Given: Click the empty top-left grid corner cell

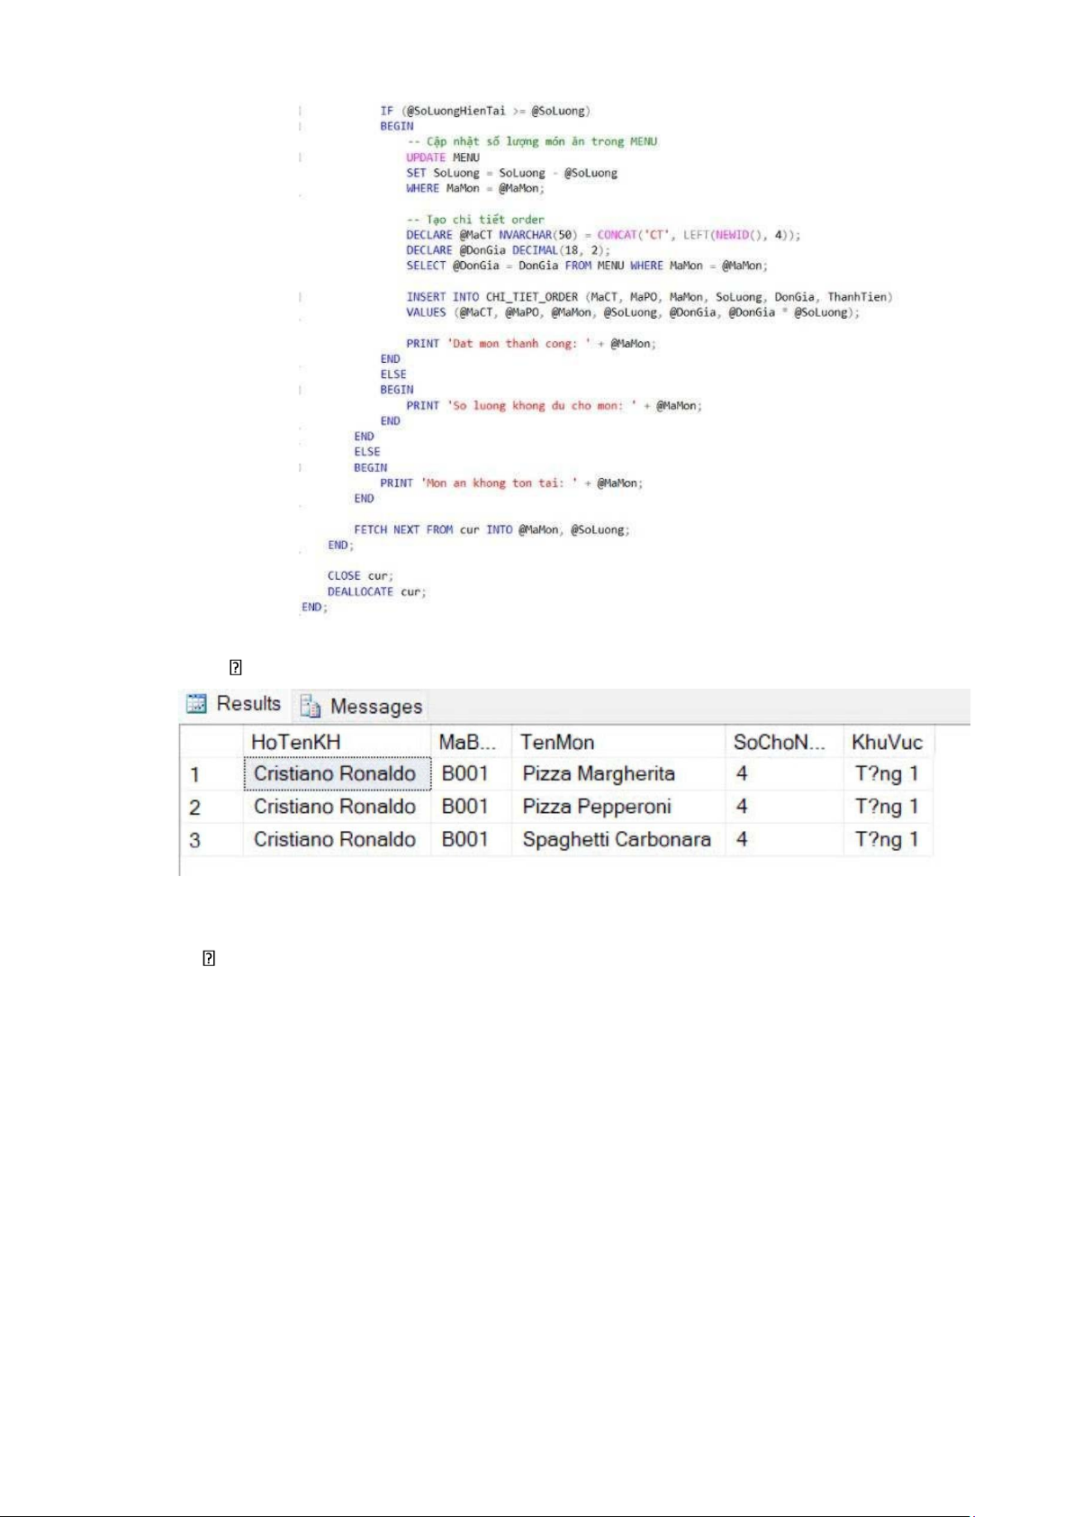Looking at the screenshot, I should coord(212,742).
